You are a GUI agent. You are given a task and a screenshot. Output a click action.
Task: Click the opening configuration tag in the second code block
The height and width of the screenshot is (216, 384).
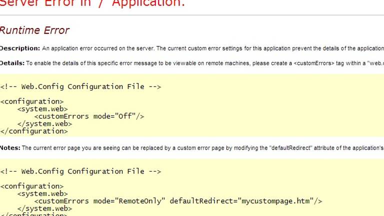pyautogui.click(x=32, y=186)
